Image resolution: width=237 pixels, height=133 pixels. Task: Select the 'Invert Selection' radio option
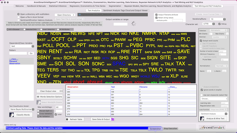point(41,30)
